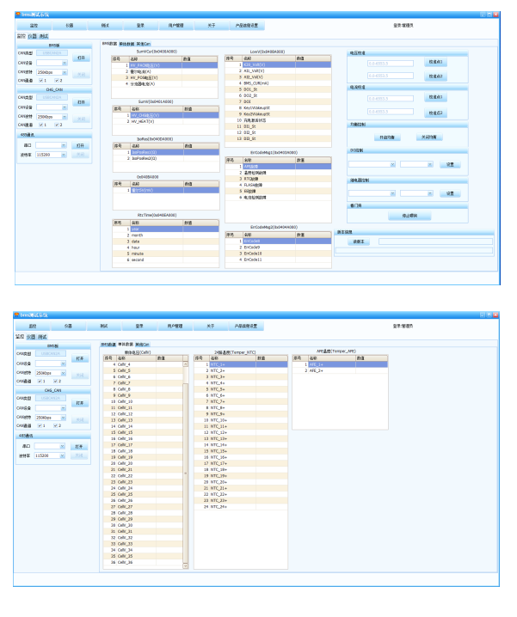This screenshot has height=617, width=517.
Task: Close the upper window with the red X
Action: [496, 15]
